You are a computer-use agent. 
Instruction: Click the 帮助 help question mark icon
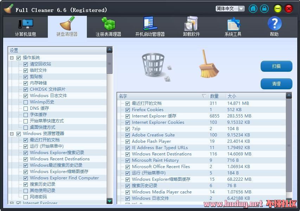click(274, 24)
